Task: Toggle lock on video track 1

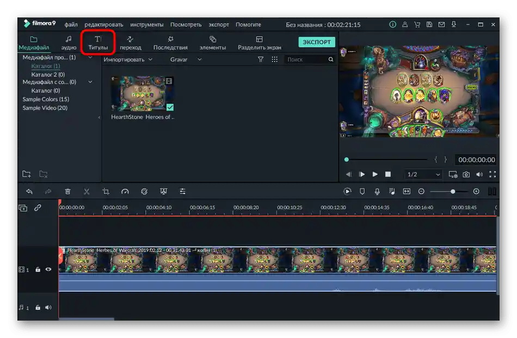Action: click(x=38, y=269)
